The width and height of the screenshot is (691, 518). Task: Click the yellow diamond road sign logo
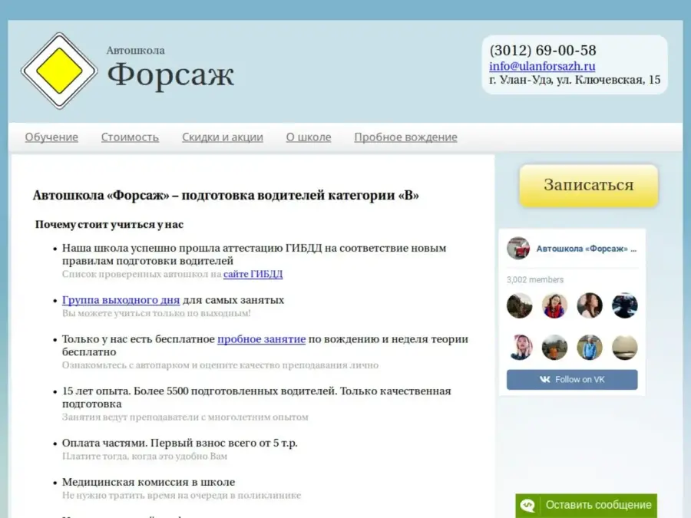tap(59, 71)
